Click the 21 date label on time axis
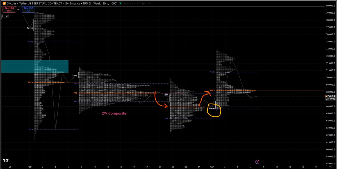Viewport: 337px width, 169px height. coord(160,166)
